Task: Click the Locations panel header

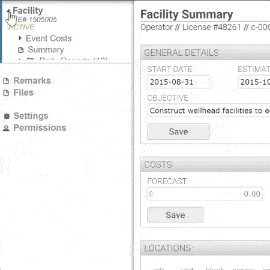Action: (205, 248)
